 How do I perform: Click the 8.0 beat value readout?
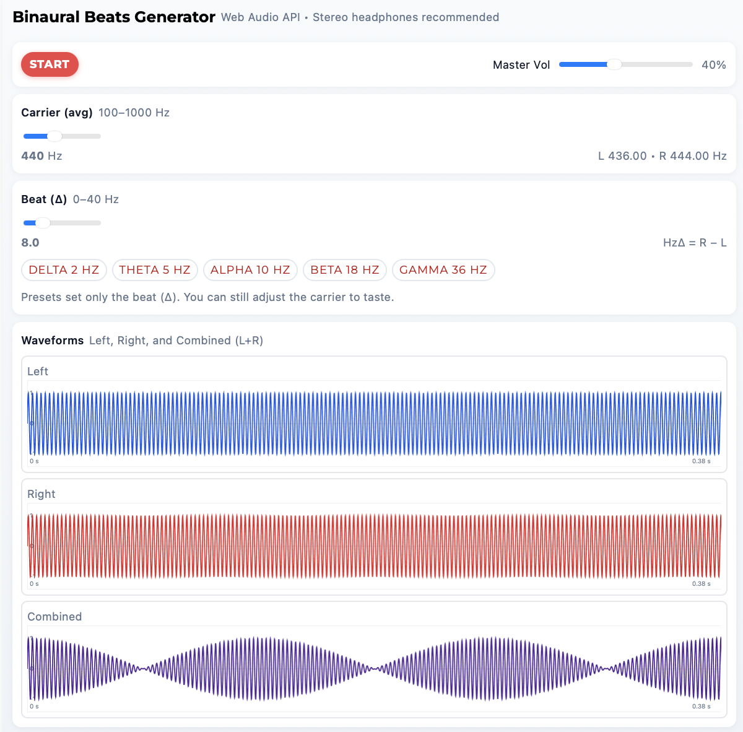[x=30, y=243]
